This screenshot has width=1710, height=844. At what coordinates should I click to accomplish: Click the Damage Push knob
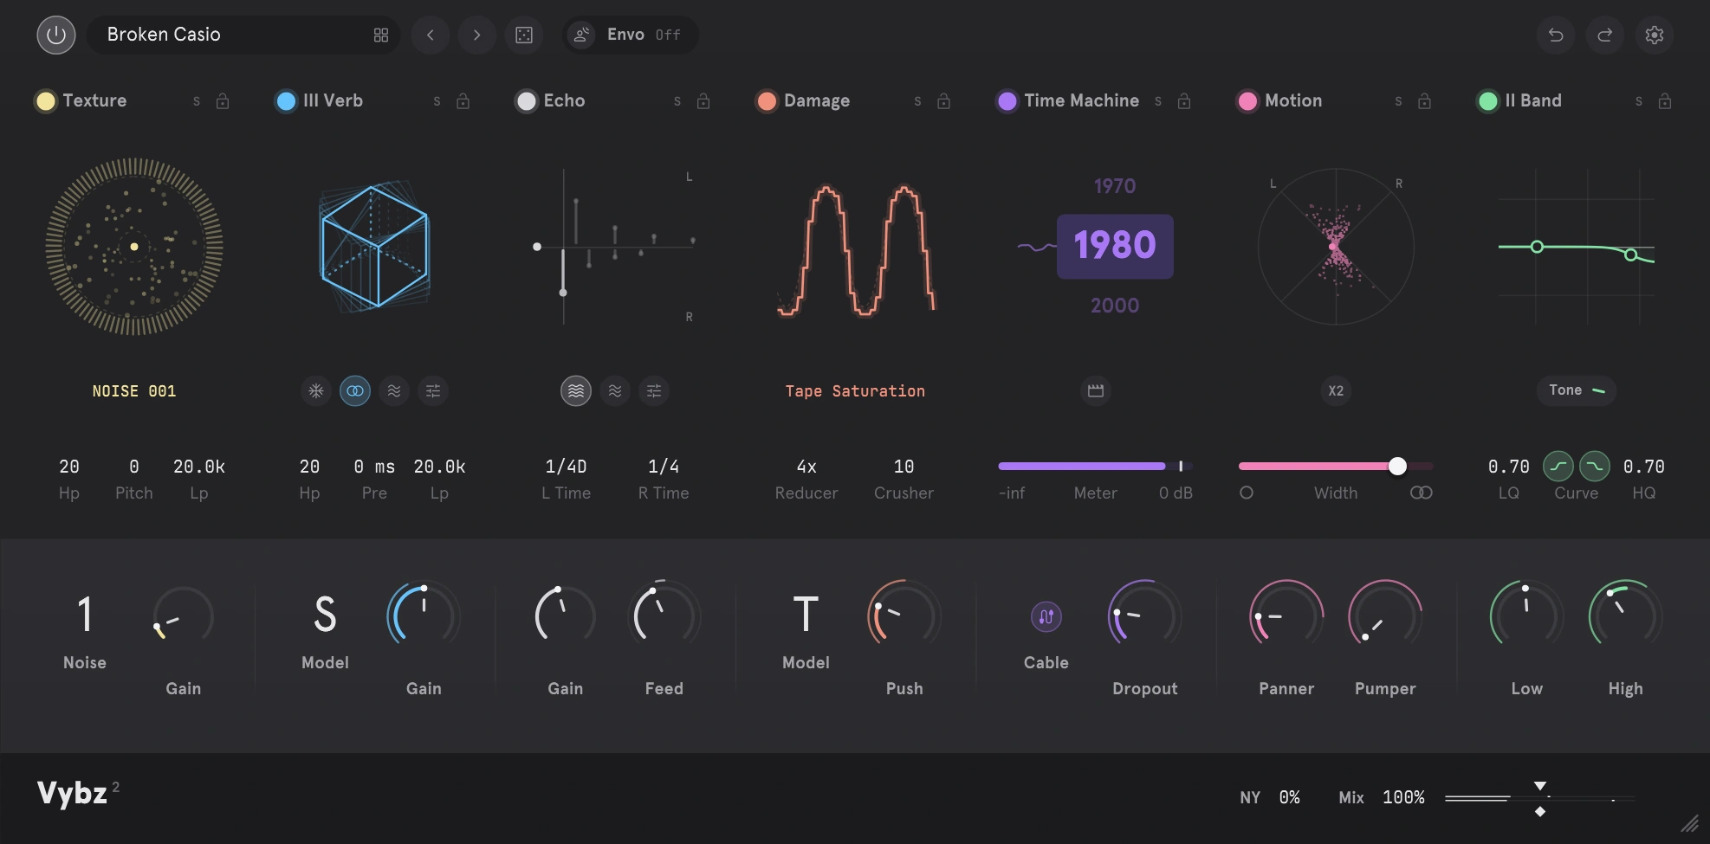coord(904,616)
